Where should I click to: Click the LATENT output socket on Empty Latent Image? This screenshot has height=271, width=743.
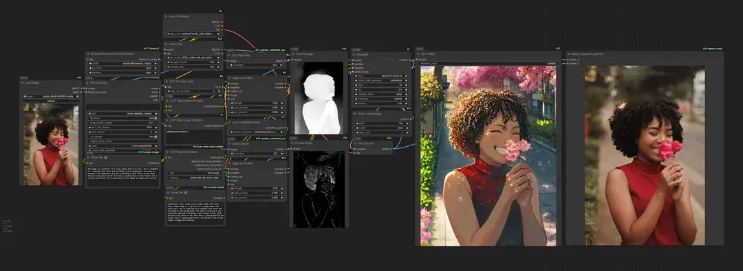coord(411,119)
